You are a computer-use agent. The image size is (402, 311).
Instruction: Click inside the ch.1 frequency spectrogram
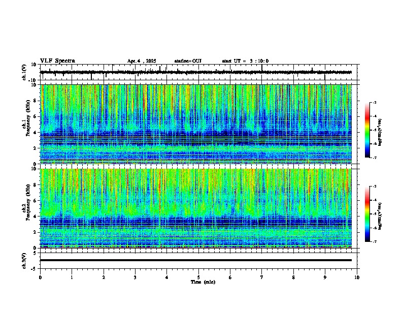click(196, 124)
